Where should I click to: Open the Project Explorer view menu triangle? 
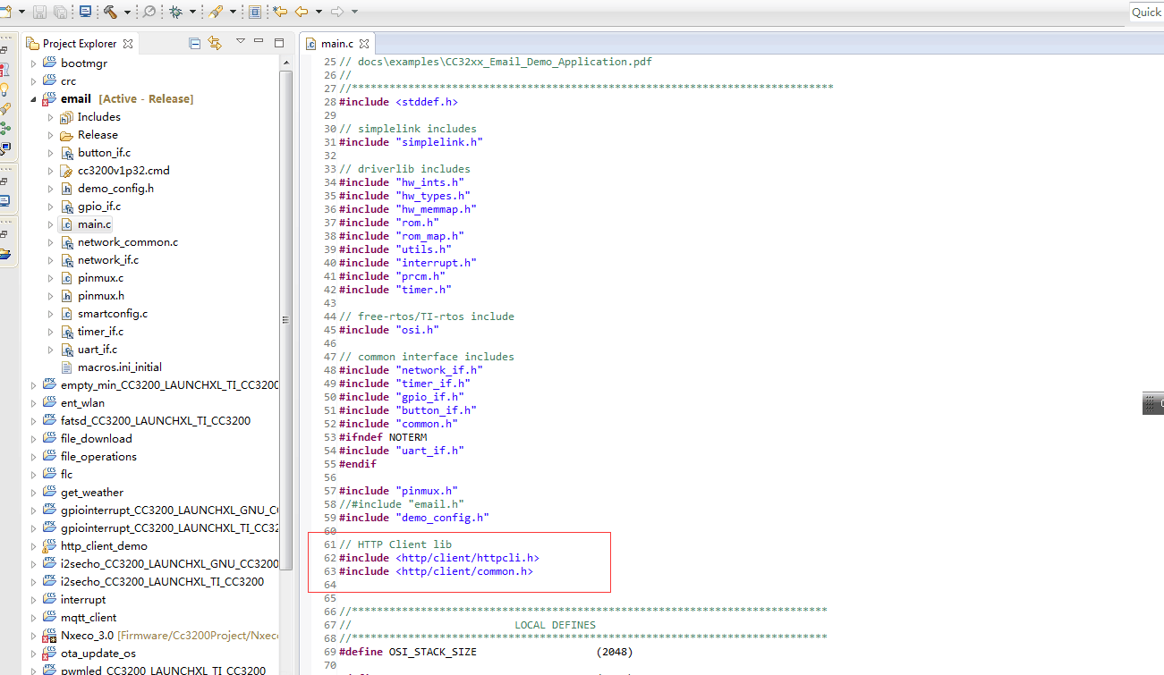240,42
